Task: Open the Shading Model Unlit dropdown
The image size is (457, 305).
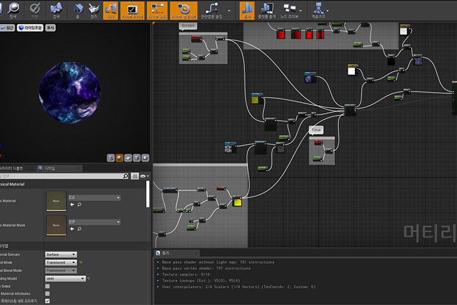Action: 65,278
